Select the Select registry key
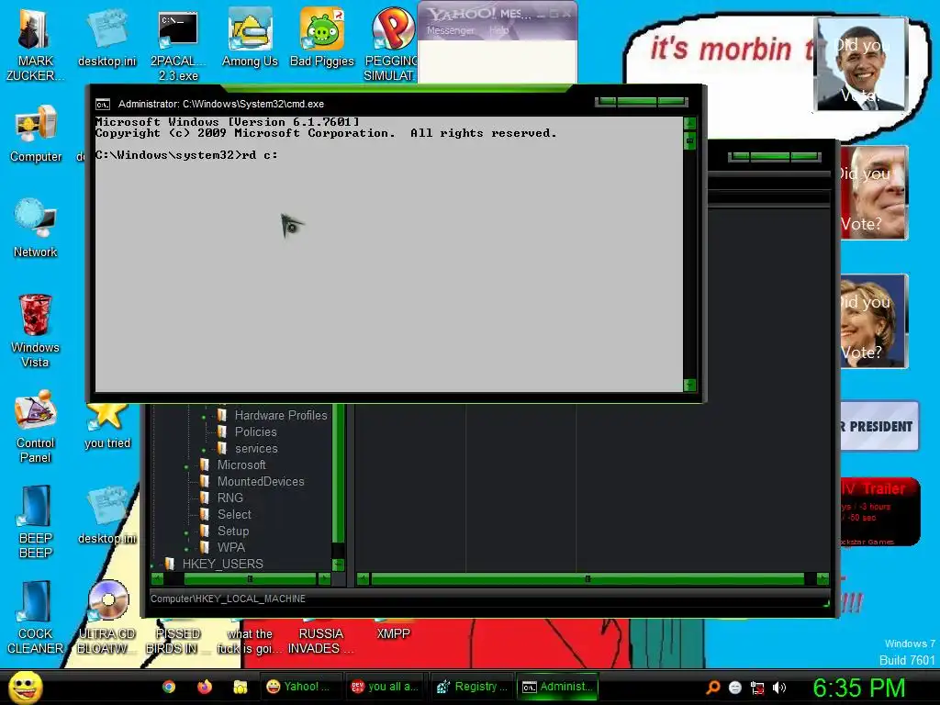The height and width of the screenshot is (705, 940). pos(234,514)
